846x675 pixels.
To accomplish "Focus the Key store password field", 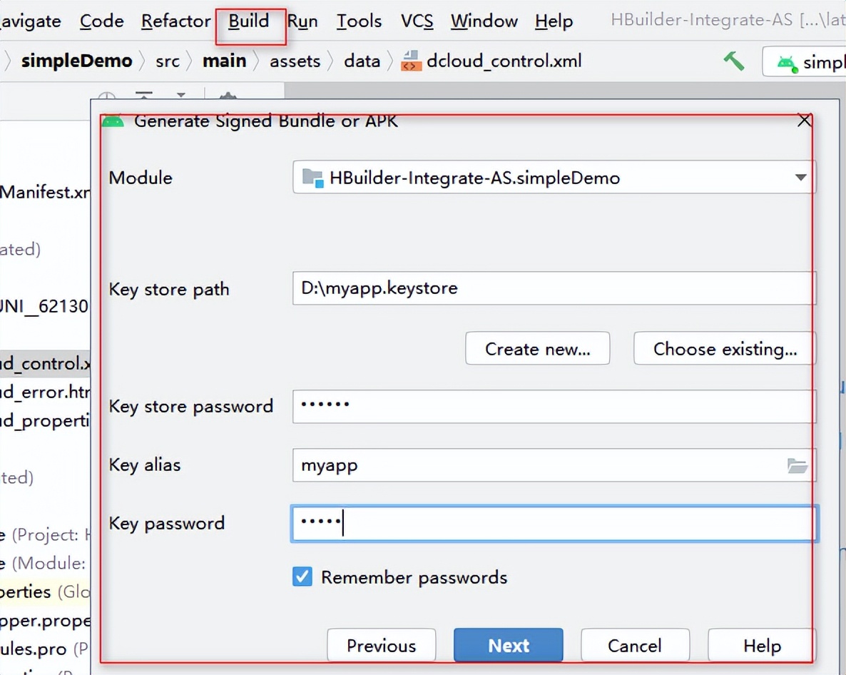I will click(x=554, y=405).
